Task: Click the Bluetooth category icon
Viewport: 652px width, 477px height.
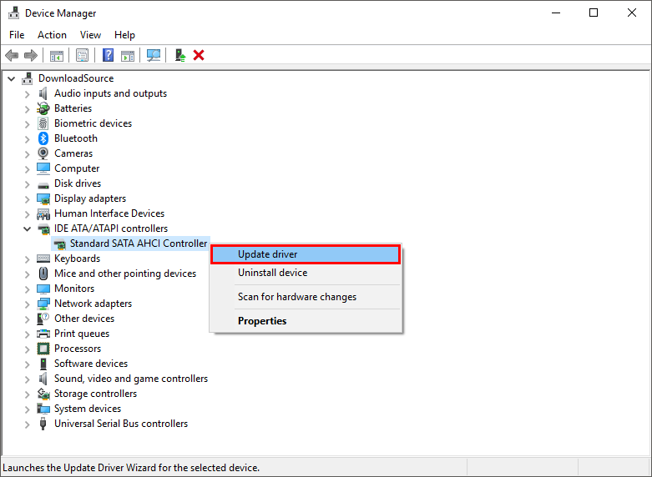Action: tap(43, 138)
